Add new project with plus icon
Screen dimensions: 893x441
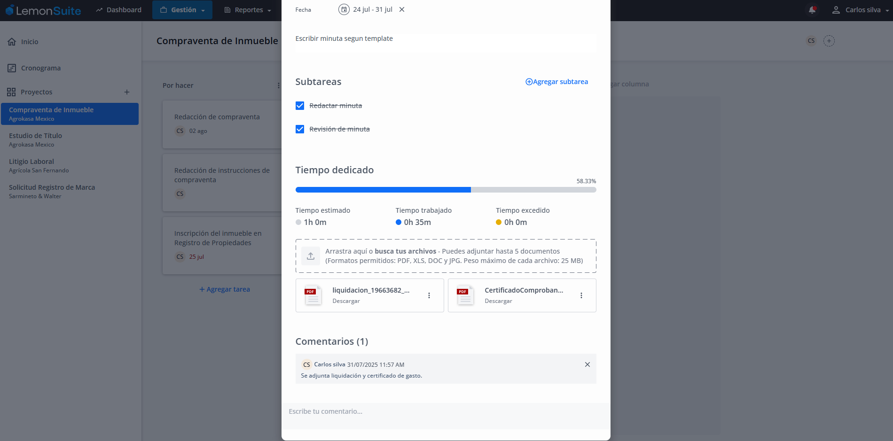126,92
